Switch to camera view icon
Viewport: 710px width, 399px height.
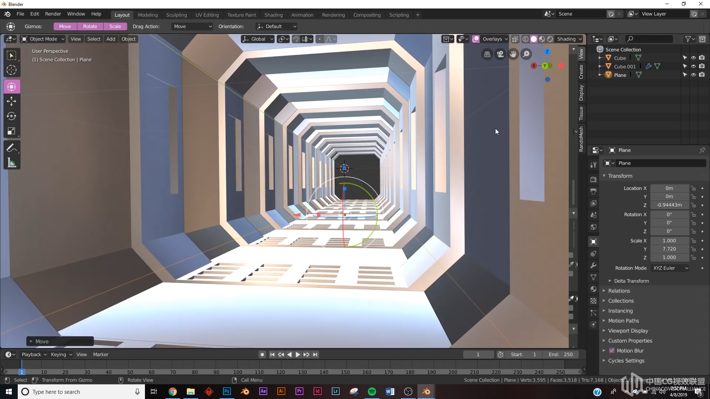[500, 54]
